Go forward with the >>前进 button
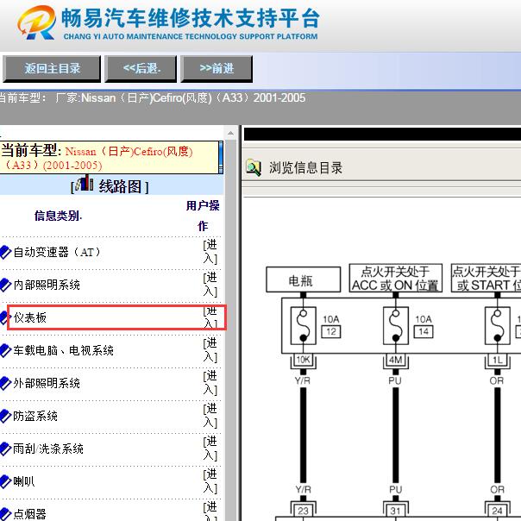The image size is (521, 521). 217,69
